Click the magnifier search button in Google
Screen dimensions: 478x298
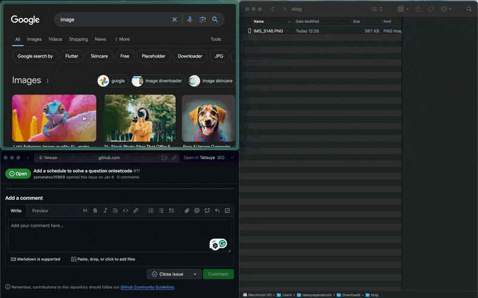pos(215,20)
